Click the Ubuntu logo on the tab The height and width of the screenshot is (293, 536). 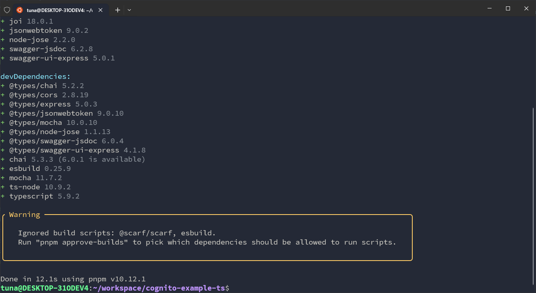tap(20, 10)
